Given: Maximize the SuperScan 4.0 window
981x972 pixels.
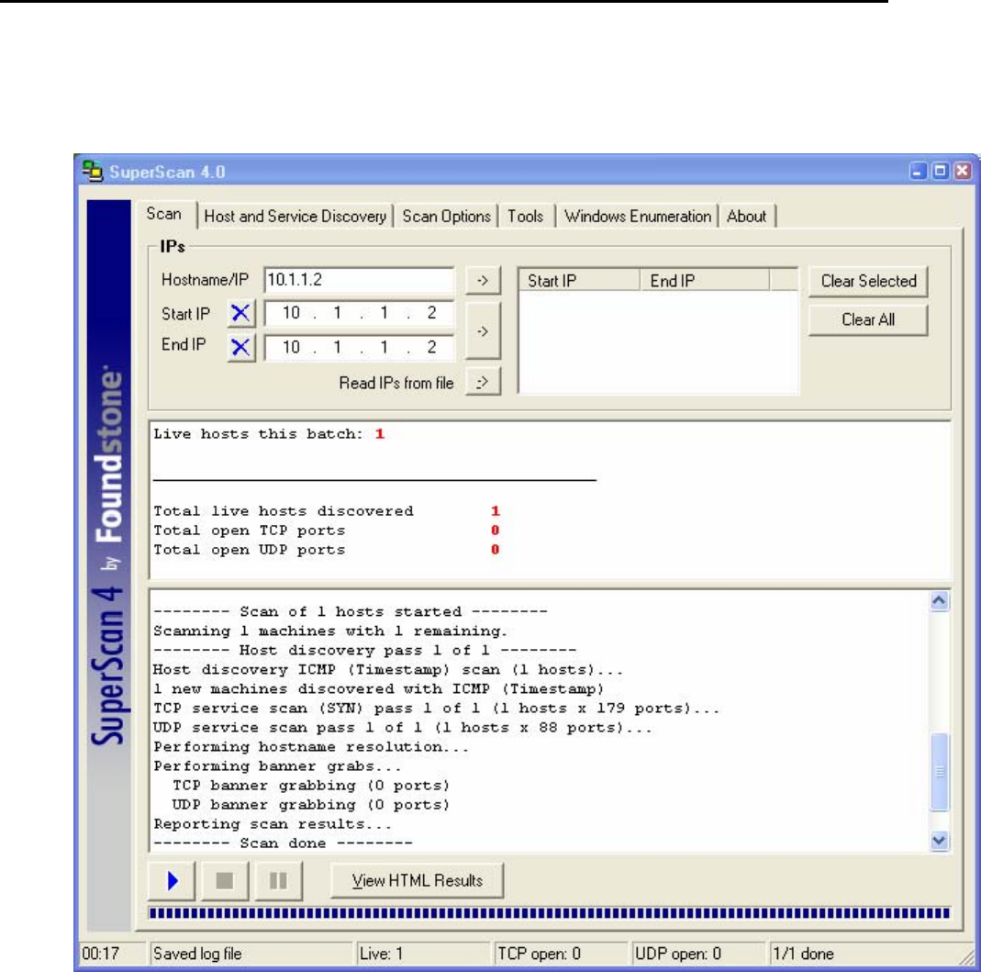Looking at the screenshot, I should pos(941,171).
